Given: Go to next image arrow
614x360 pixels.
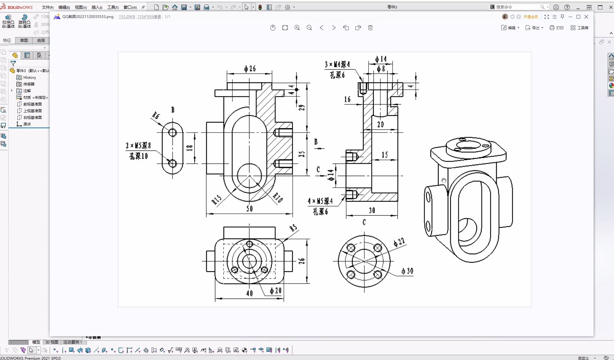Looking at the screenshot, I should coord(334,28).
